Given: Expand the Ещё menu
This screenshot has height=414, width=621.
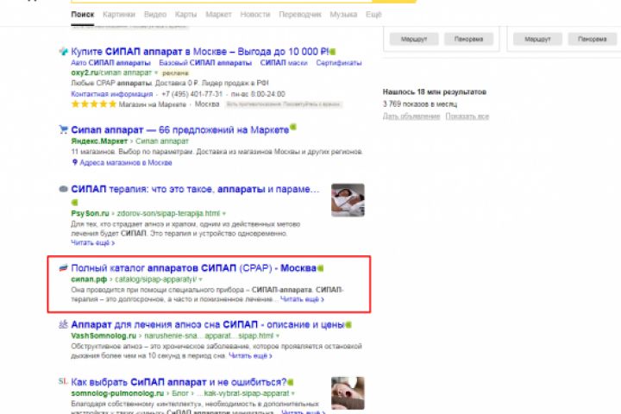Looking at the screenshot, I should [x=373, y=15].
